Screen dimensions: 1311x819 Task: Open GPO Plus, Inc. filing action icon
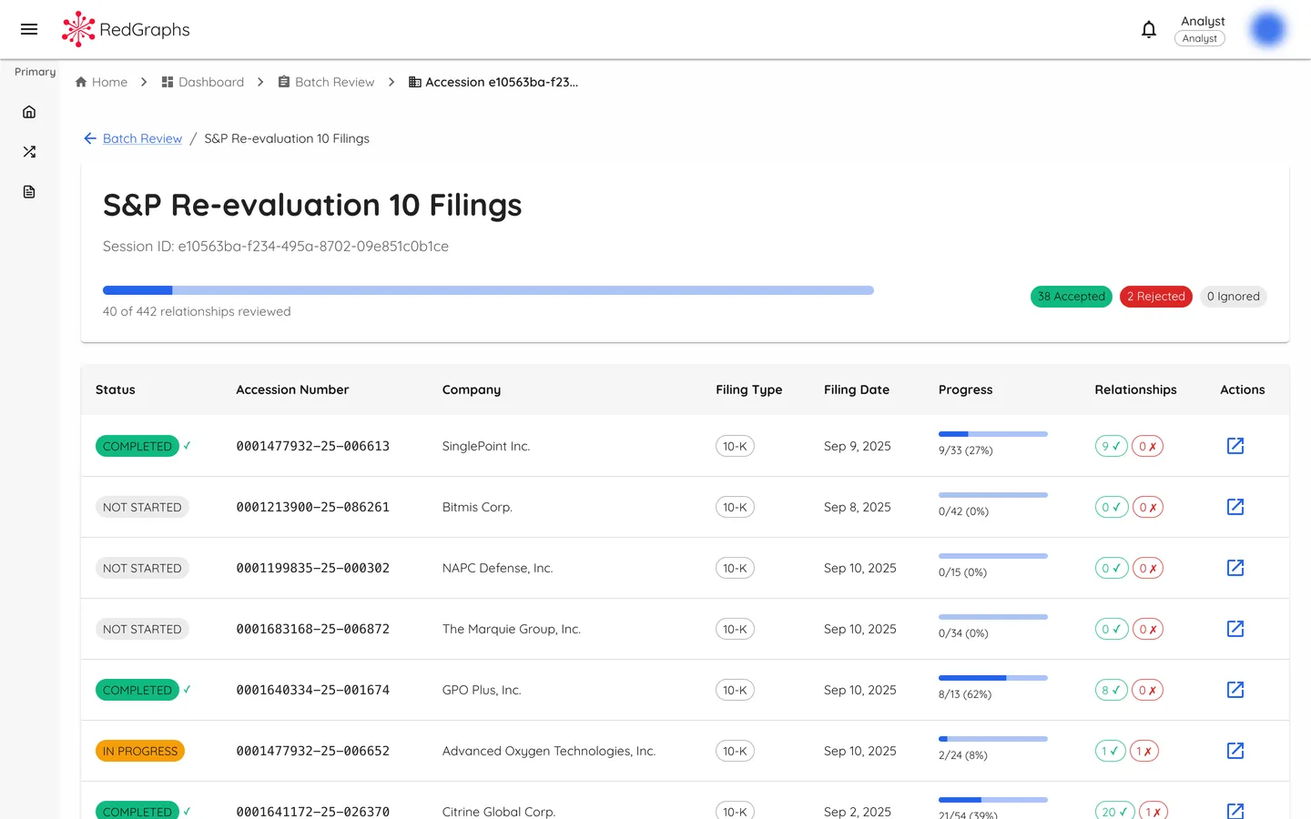pos(1235,690)
